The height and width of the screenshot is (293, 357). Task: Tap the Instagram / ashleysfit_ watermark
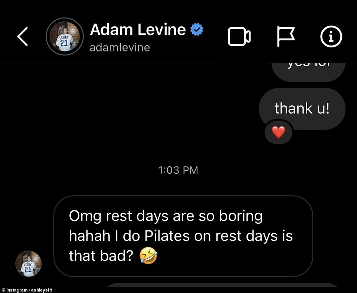[x=28, y=290]
